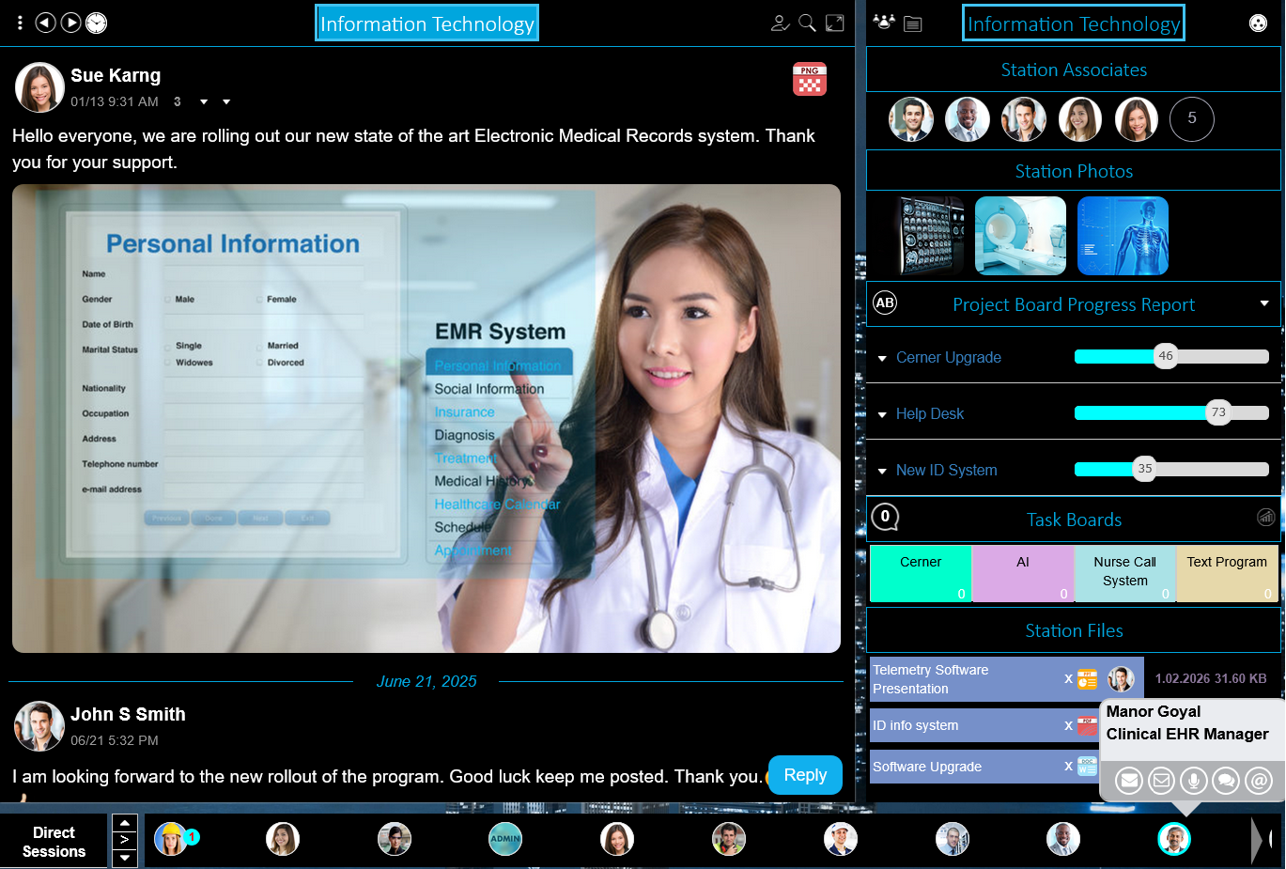The width and height of the screenshot is (1286, 869).
Task: Collapse the Cerner Upgrade row arrow
Action: (882, 359)
